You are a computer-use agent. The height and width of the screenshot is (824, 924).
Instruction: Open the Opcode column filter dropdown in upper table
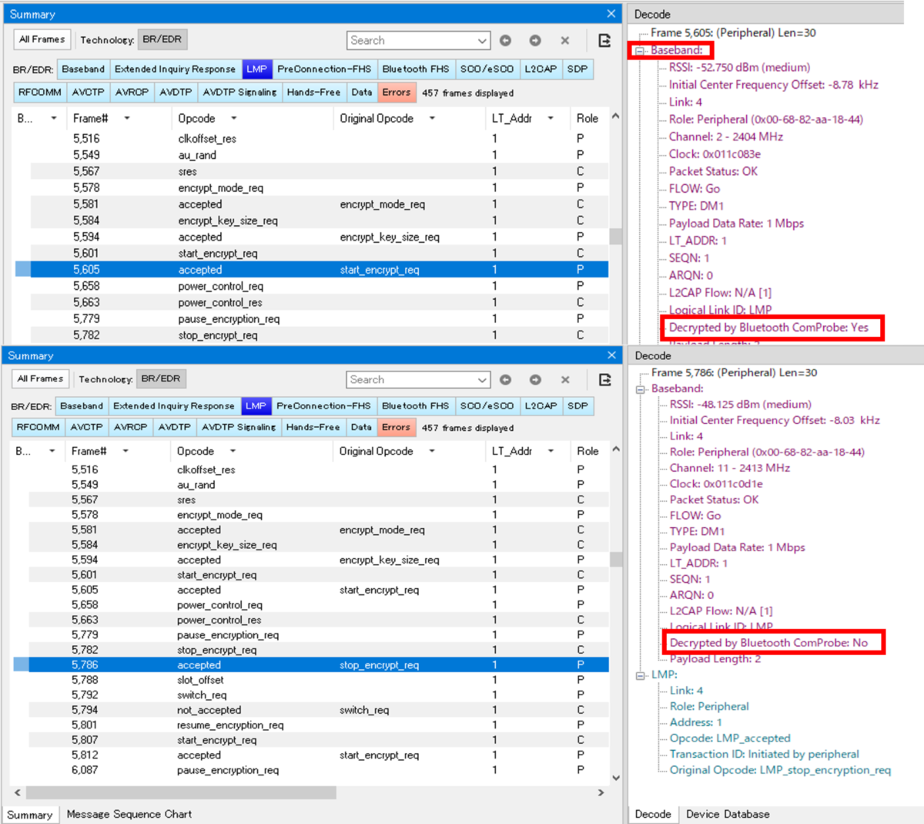pos(233,119)
